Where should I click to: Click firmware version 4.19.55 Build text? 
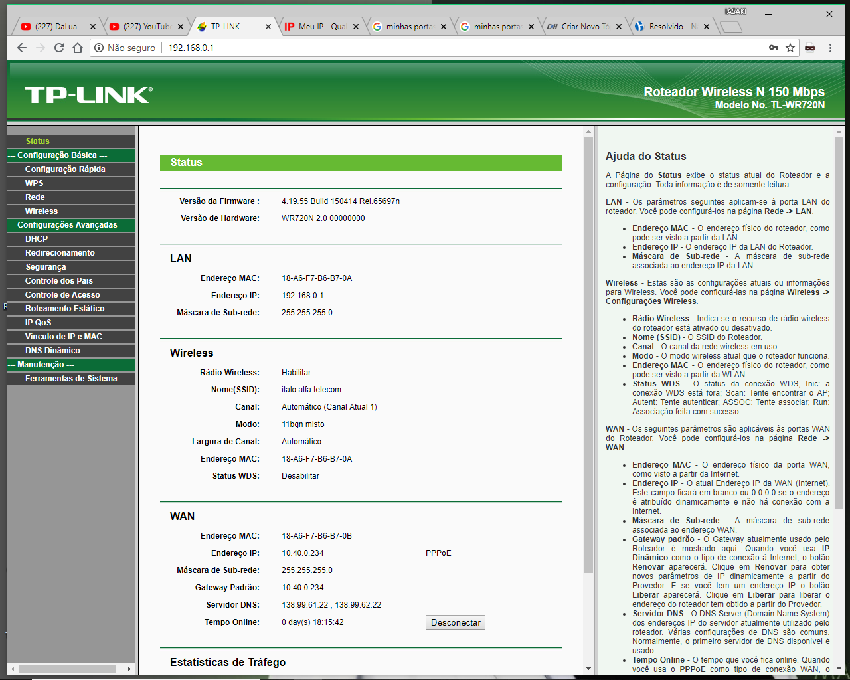pyautogui.click(x=341, y=201)
